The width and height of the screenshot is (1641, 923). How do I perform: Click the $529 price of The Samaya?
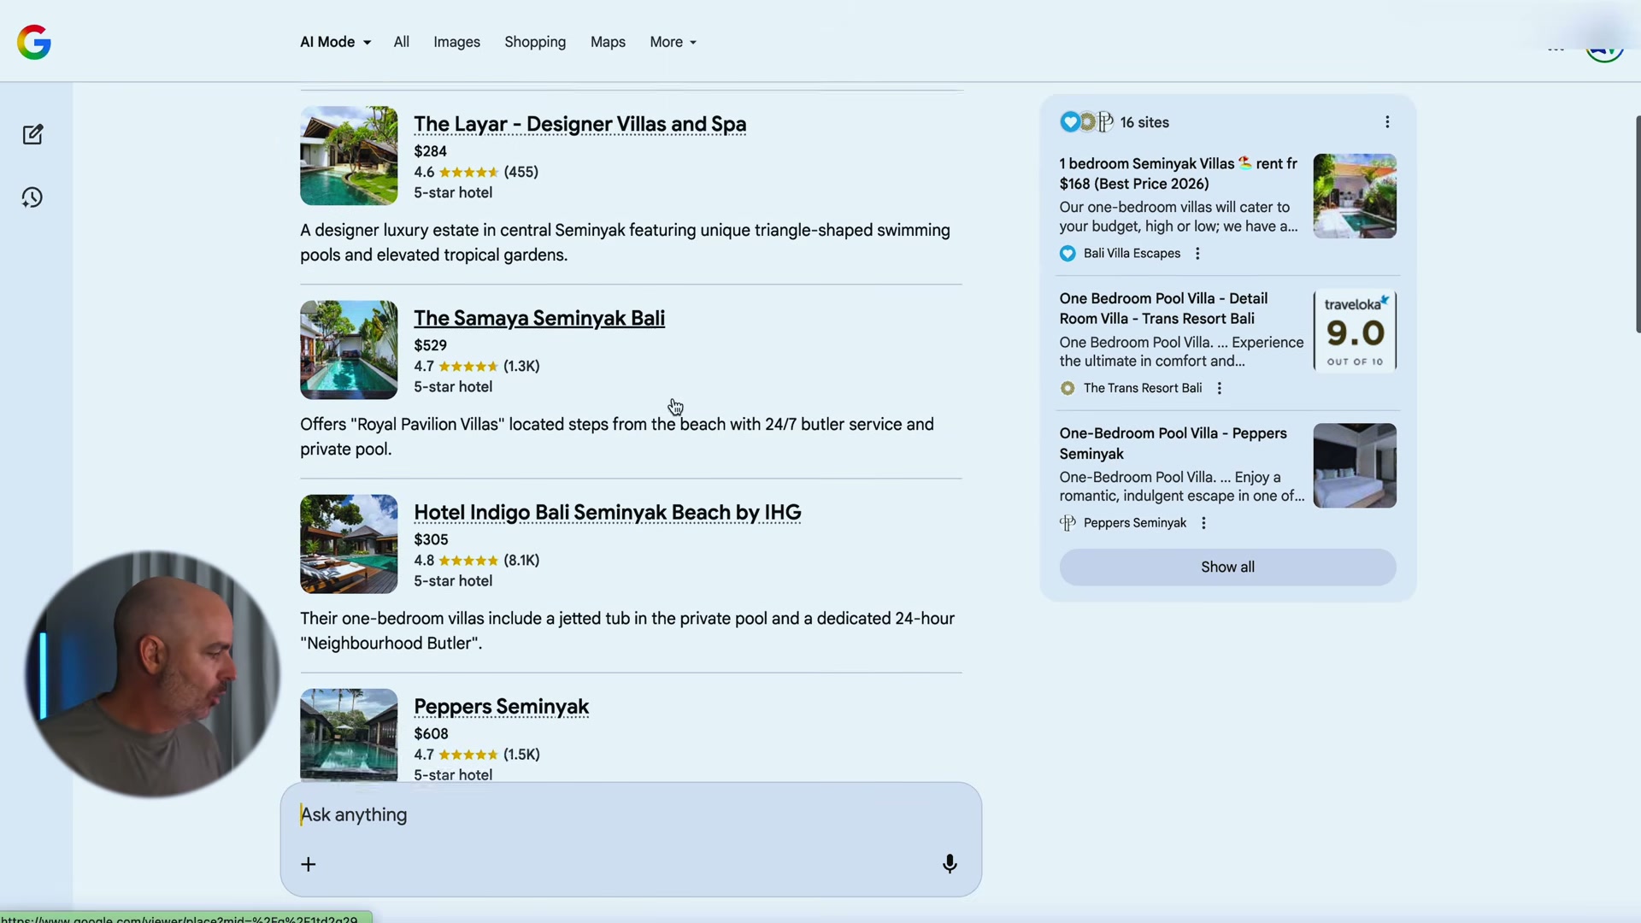click(430, 345)
